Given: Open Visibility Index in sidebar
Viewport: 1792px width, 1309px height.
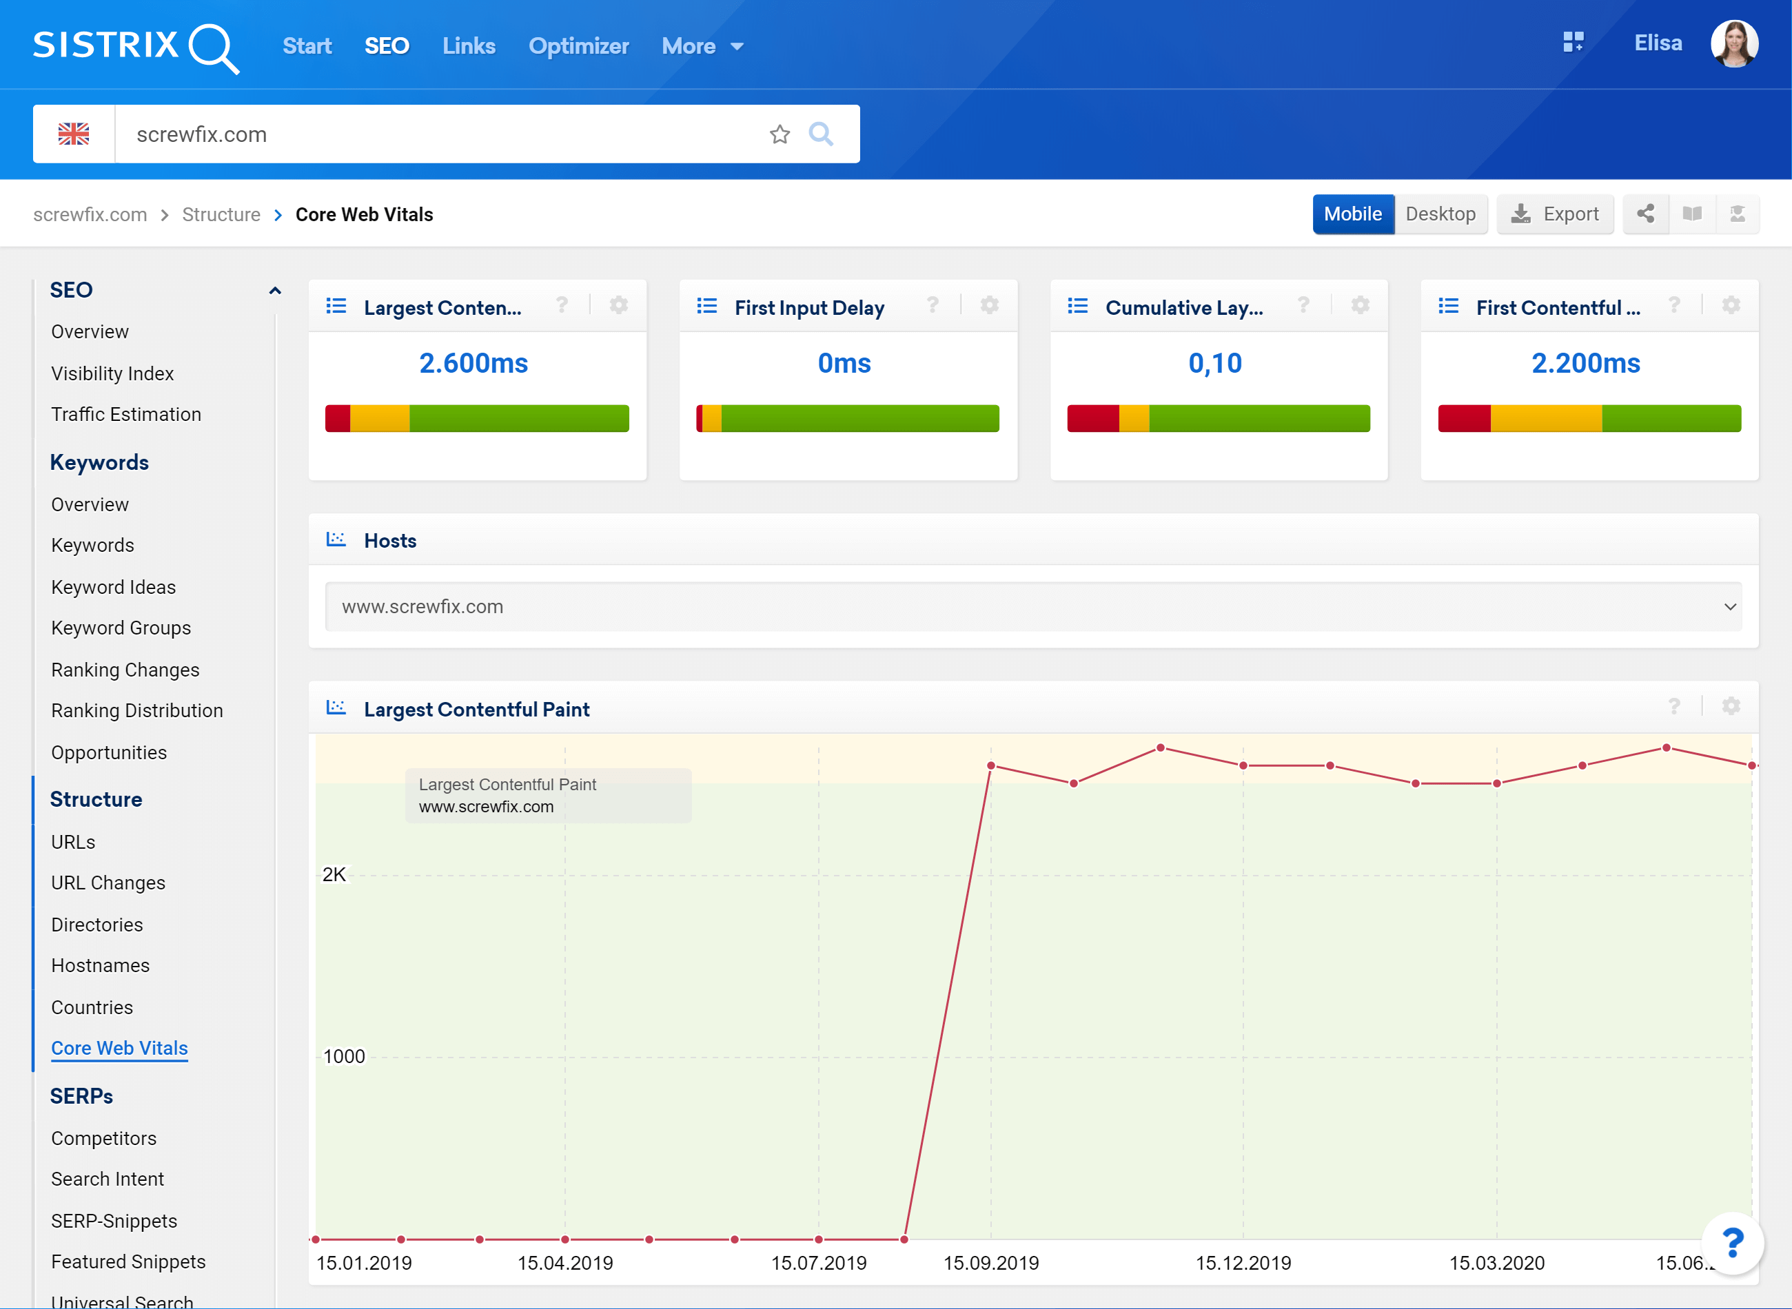Looking at the screenshot, I should pyautogui.click(x=112, y=373).
